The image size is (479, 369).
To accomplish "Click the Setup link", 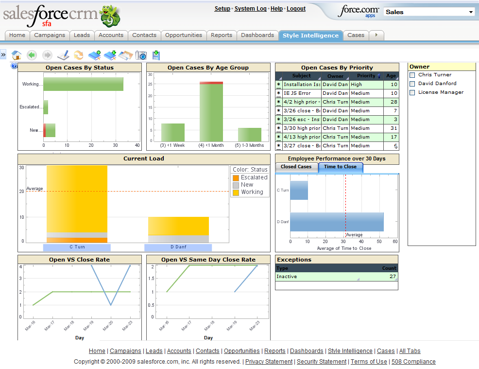I will (x=222, y=9).
